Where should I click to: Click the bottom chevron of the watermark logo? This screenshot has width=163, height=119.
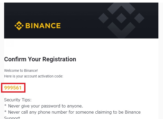pyautogui.click(x=121, y=30)
